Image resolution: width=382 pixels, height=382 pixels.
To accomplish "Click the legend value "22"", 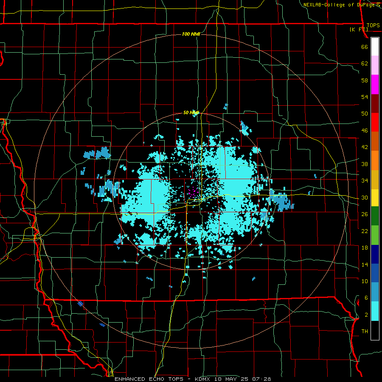I will coord(365,231).
